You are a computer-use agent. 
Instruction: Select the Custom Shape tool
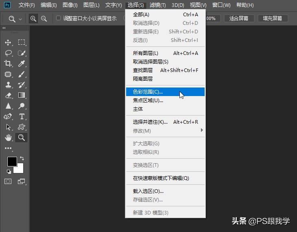tap(22, 127)
